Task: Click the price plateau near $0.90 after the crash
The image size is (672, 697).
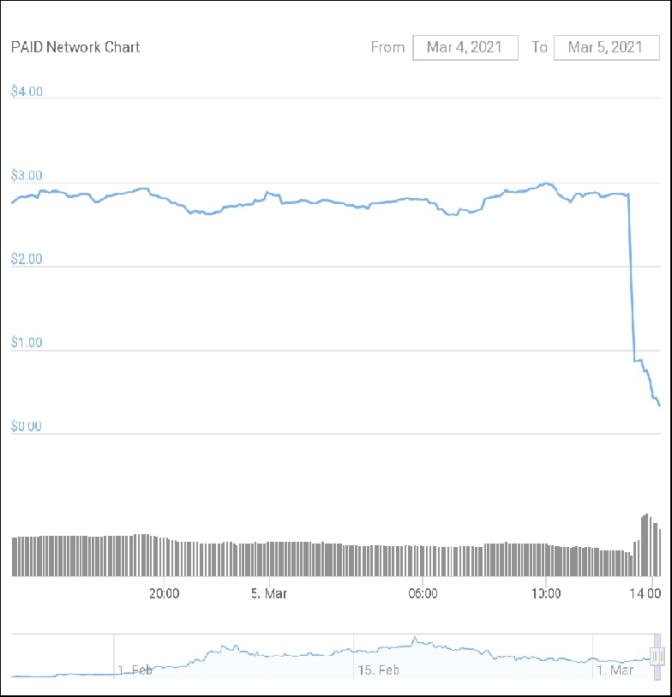Action: (x=639, y=360)
